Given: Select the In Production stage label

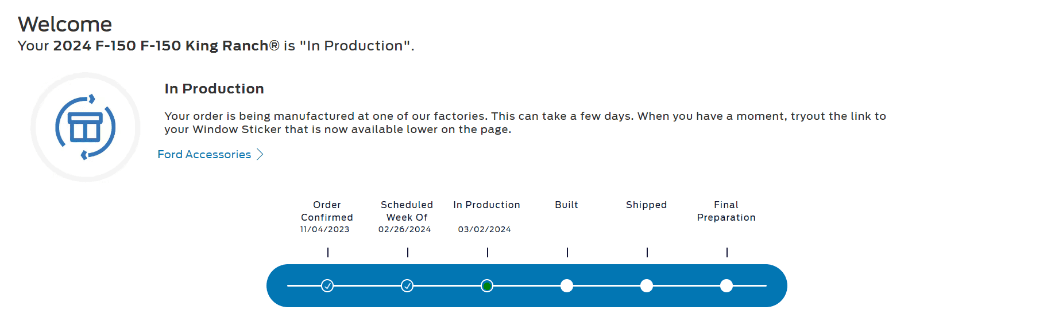Looking at the screenshot, I should point(486,205).
